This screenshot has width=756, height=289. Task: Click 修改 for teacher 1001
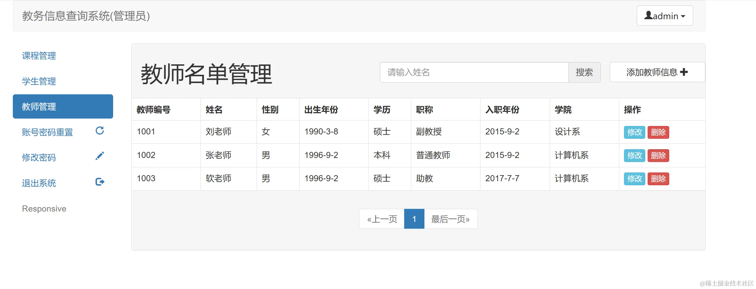coord(634,132)
